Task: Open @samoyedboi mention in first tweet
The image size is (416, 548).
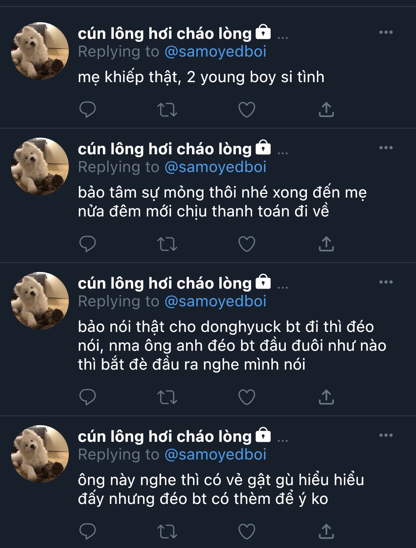Action: (x=215, y=52)
